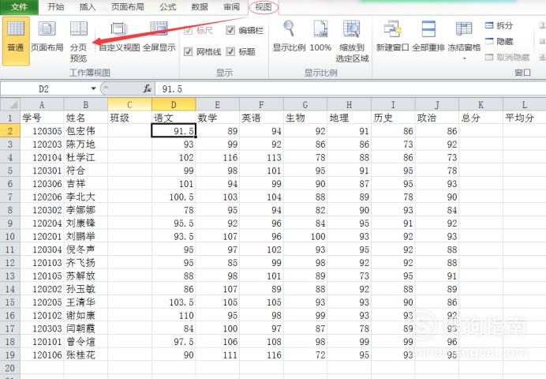Image resolution: width=546 pixels, height=379 pixels.
Task: Open a New Window (新建窗口)
Action: pos(392,36)
